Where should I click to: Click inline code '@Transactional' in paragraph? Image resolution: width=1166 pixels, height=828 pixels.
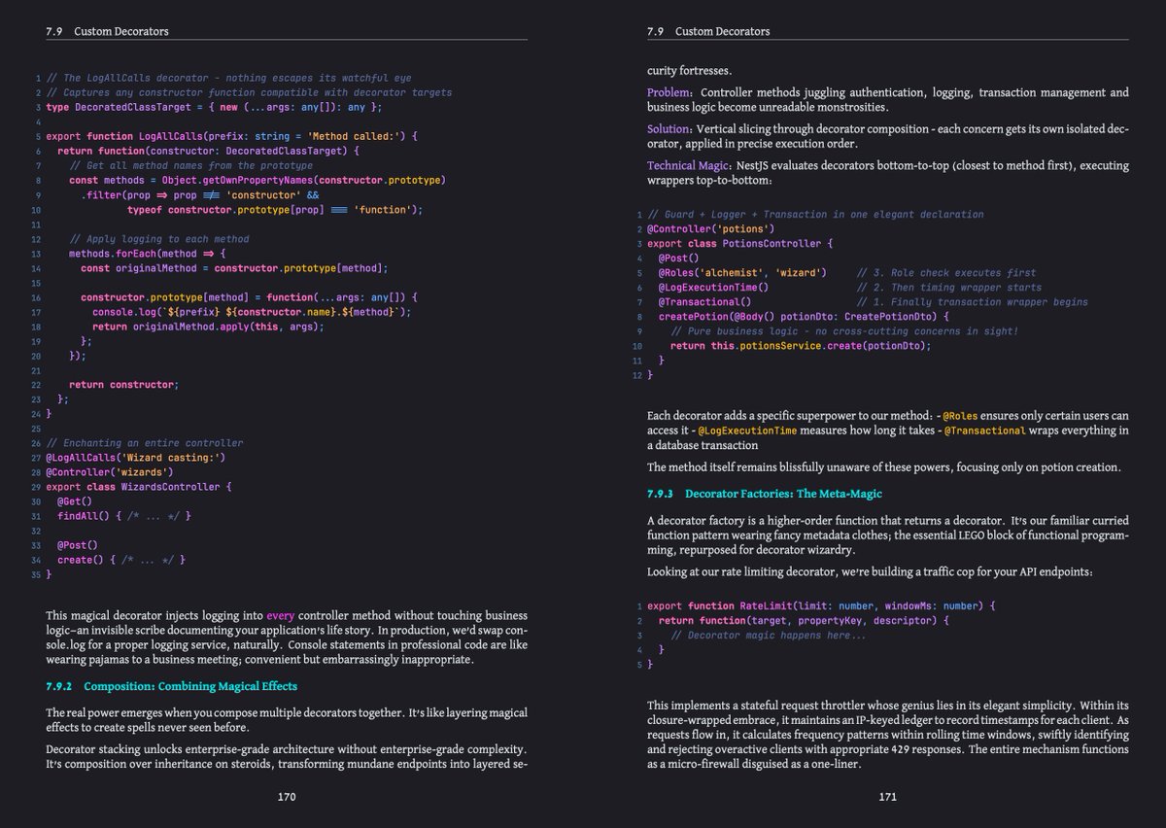pos(985,431)
